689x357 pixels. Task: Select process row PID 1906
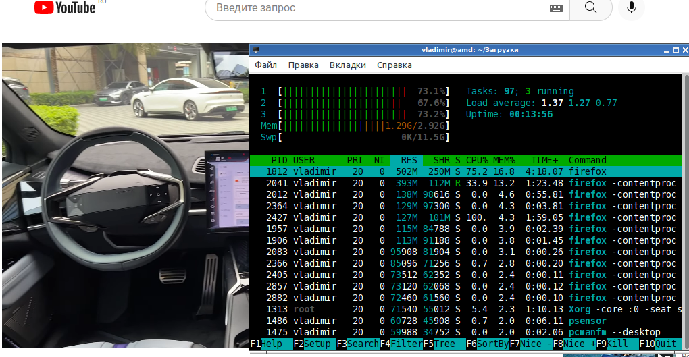[466, 240]
